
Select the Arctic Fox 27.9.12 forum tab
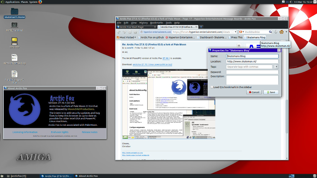pos(178,27)
